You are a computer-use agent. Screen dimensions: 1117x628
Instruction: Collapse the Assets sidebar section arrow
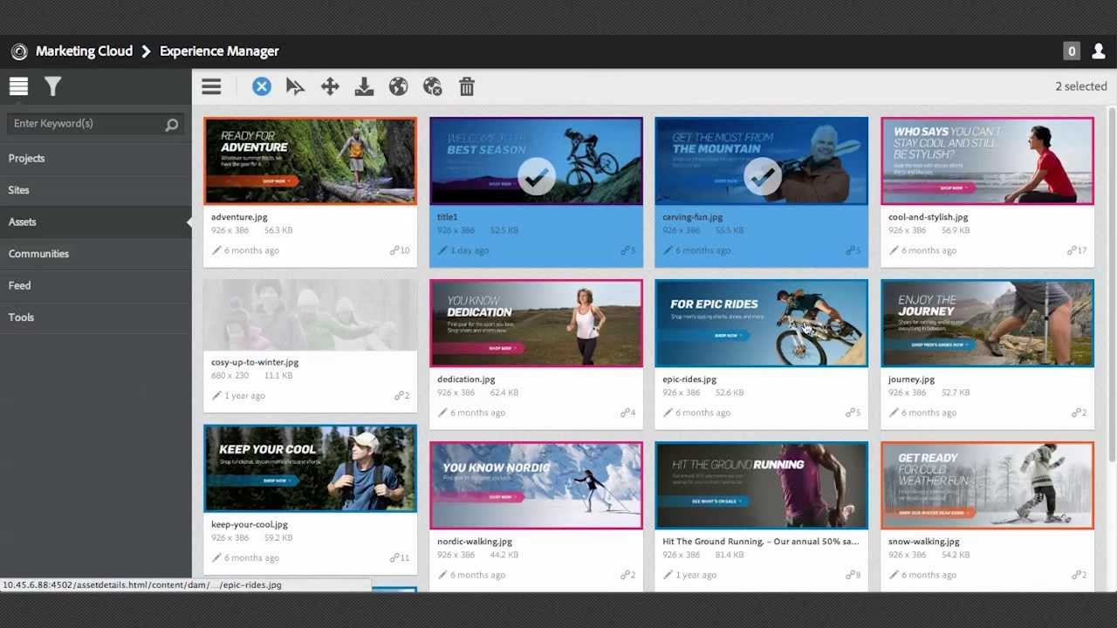click(189, 222)
